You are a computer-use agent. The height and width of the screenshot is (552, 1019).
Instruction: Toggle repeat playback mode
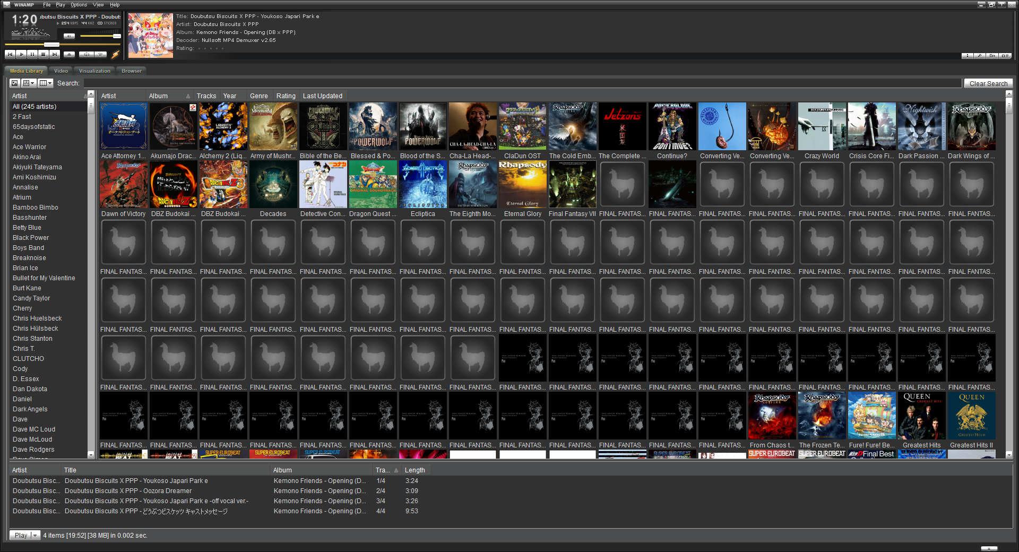100,54
